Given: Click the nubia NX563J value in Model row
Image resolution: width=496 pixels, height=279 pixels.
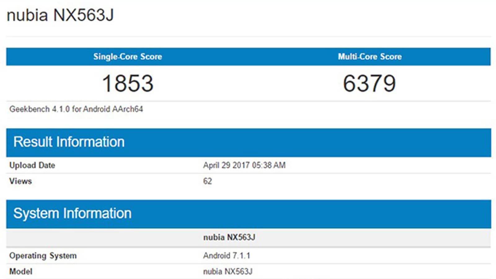Looking at the screenshot, I should [x=228, y=272].
